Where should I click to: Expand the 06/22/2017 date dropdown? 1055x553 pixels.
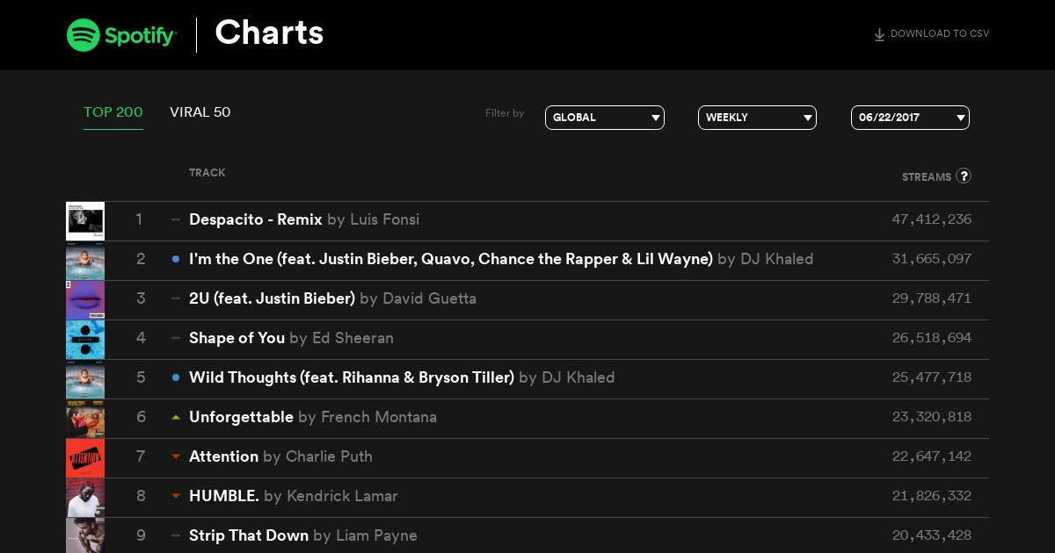(910, 118)
